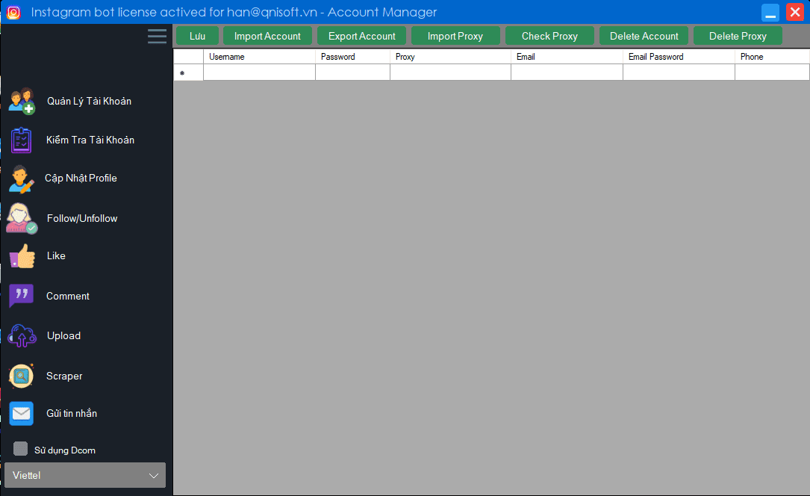This screenshot has width=810, height=496.
Task: Click the empty Username cell in new row
Action: pyautogui.click(x=259, y=72)
